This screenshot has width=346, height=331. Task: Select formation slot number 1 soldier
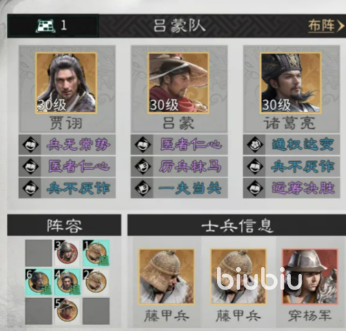click(x=96, y=253)
